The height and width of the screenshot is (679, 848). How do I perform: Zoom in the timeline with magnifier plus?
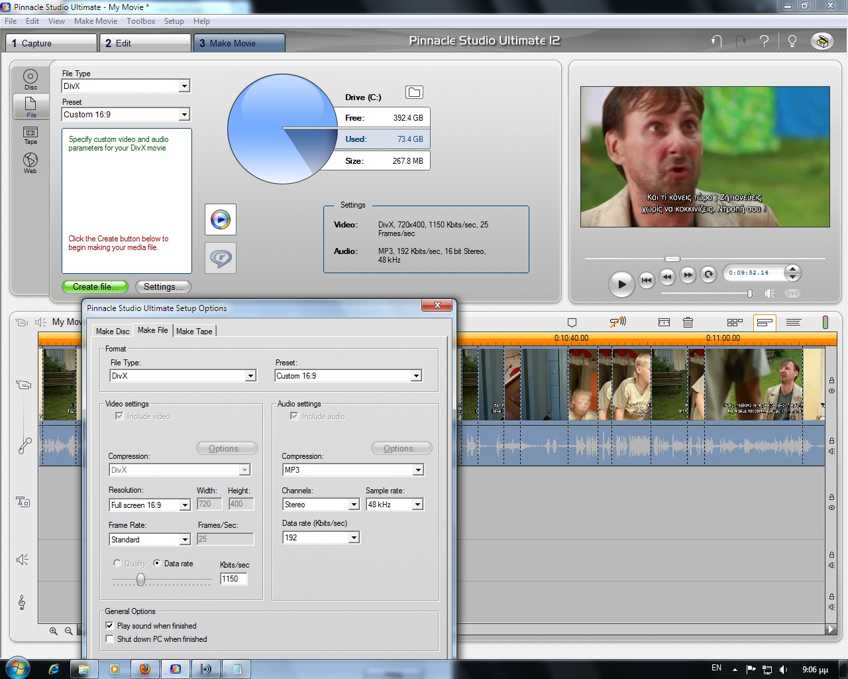coord(54,631)
